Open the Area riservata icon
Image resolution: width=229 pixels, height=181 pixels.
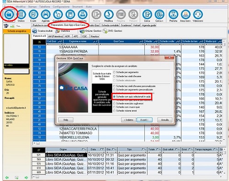point(185,14)
